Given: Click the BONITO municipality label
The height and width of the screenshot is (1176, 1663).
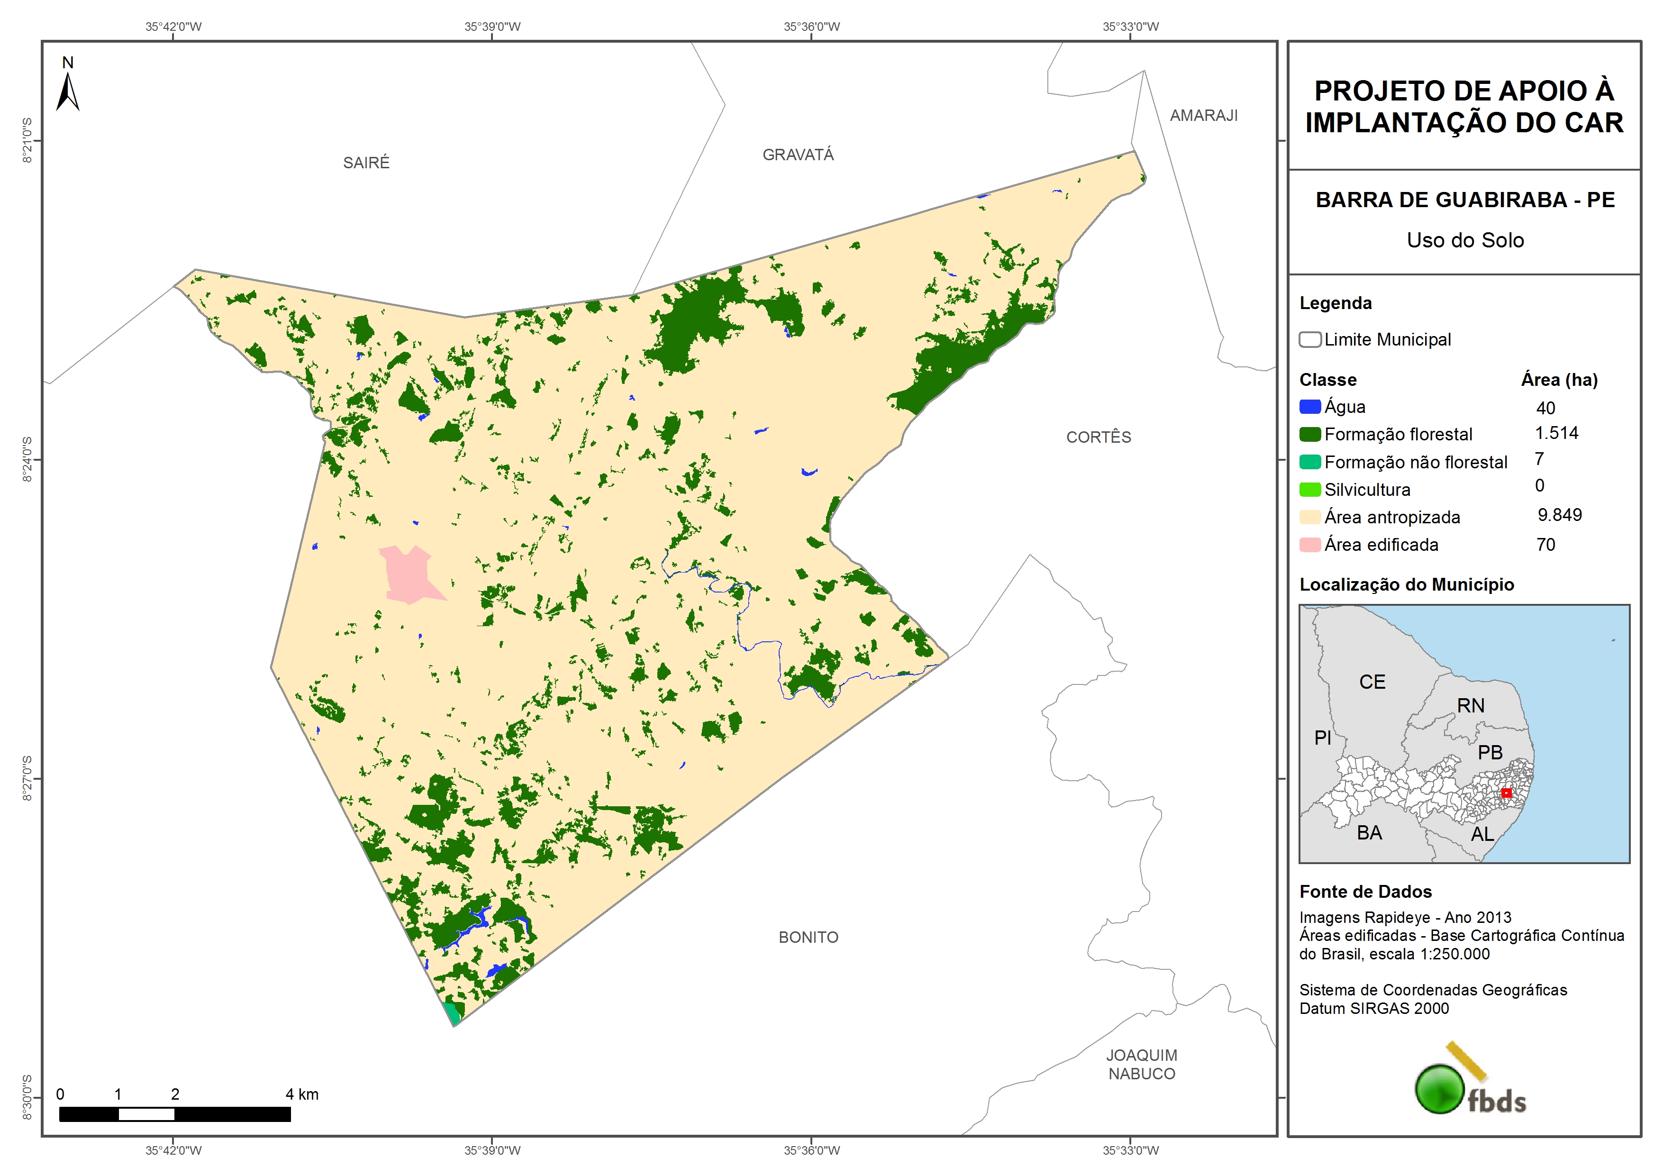Looking at the screenshot, I should 809,938.
